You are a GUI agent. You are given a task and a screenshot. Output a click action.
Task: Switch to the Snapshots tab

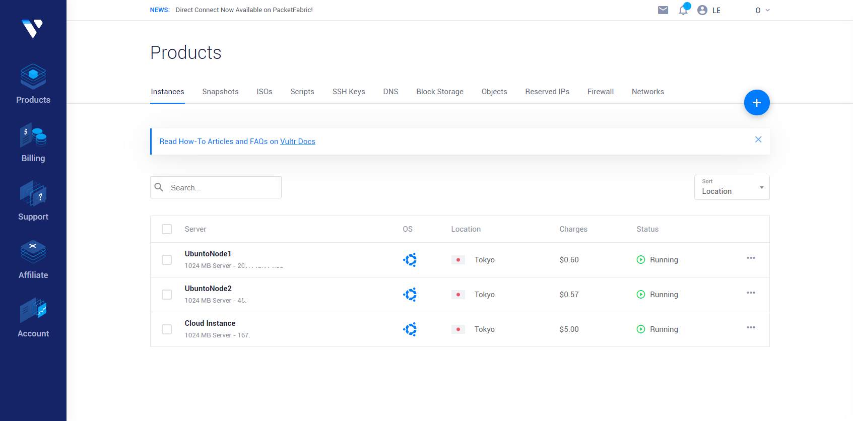[220, 92]
